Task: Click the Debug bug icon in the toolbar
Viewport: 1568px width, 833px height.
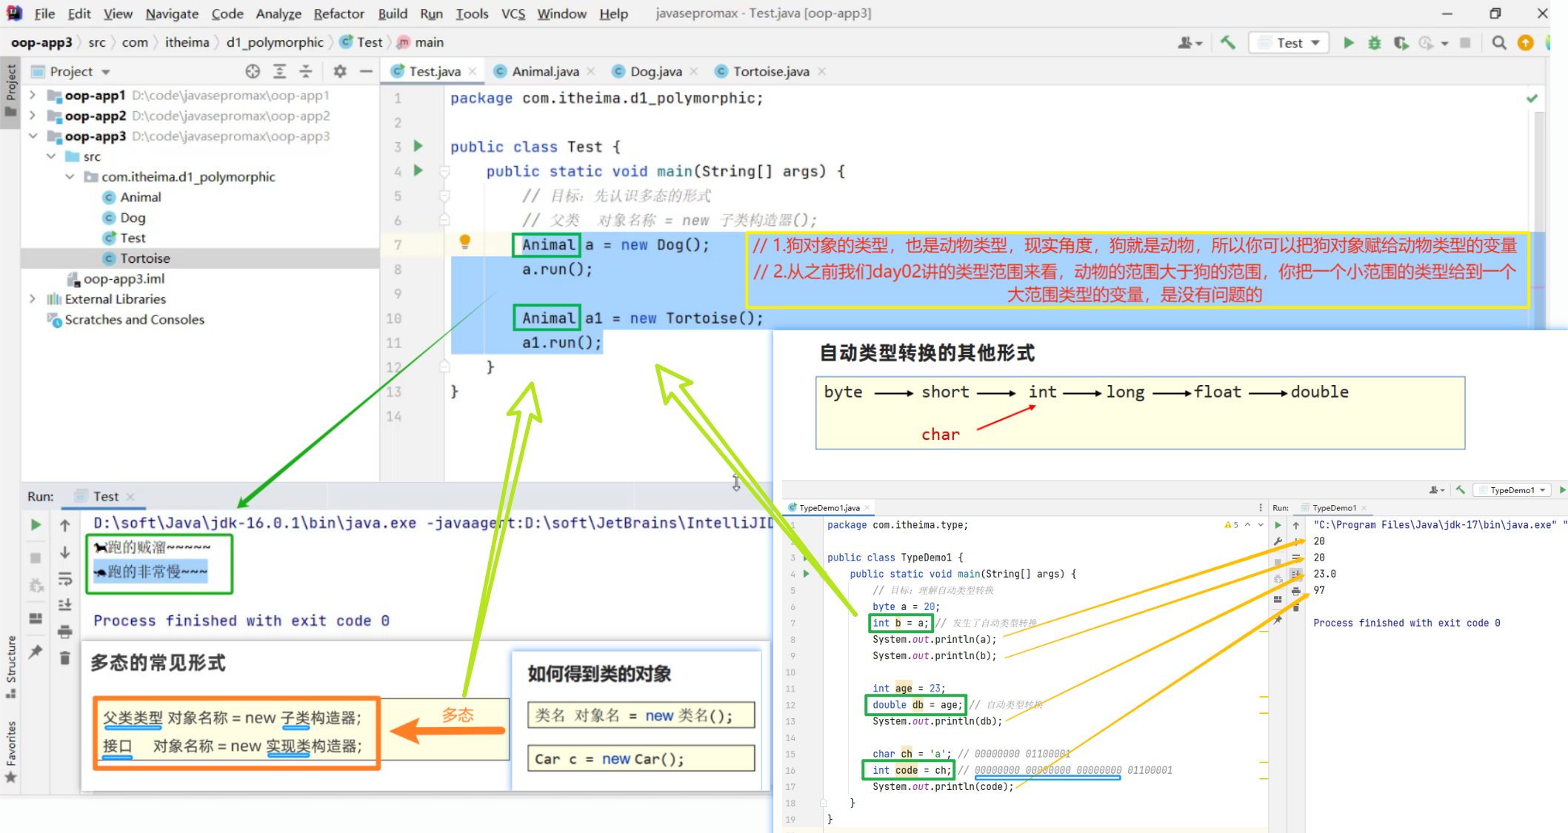Action: 1374,43
